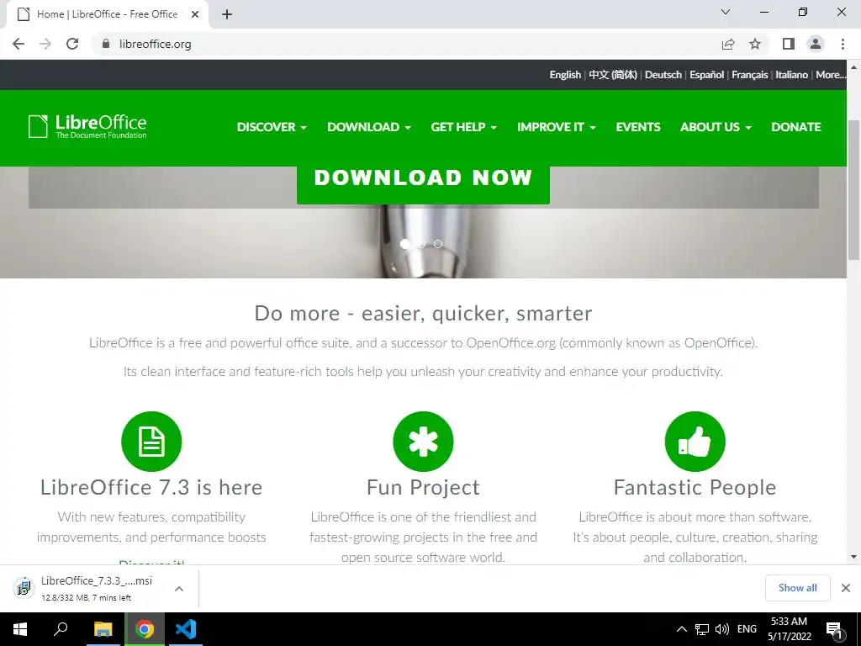This screenshot has height=646, width=861.
Task: Open File Explorer from the taskbar
Action: 103,629
